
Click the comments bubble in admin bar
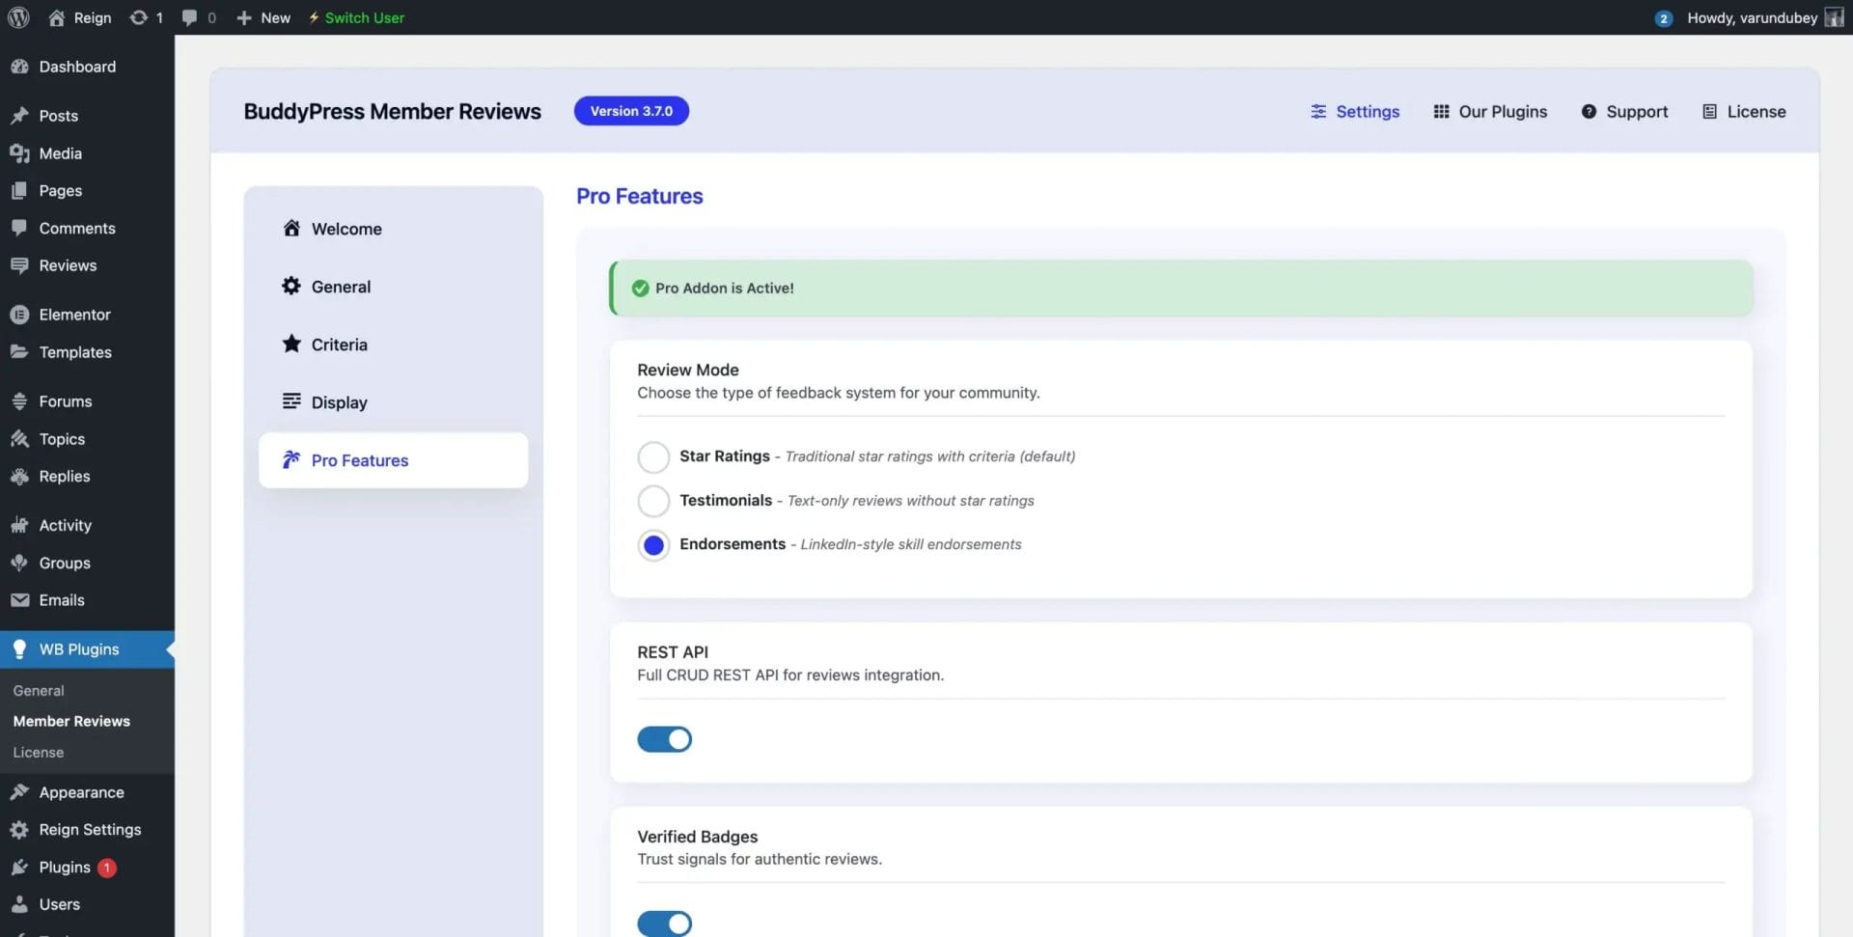pos(189,16)
